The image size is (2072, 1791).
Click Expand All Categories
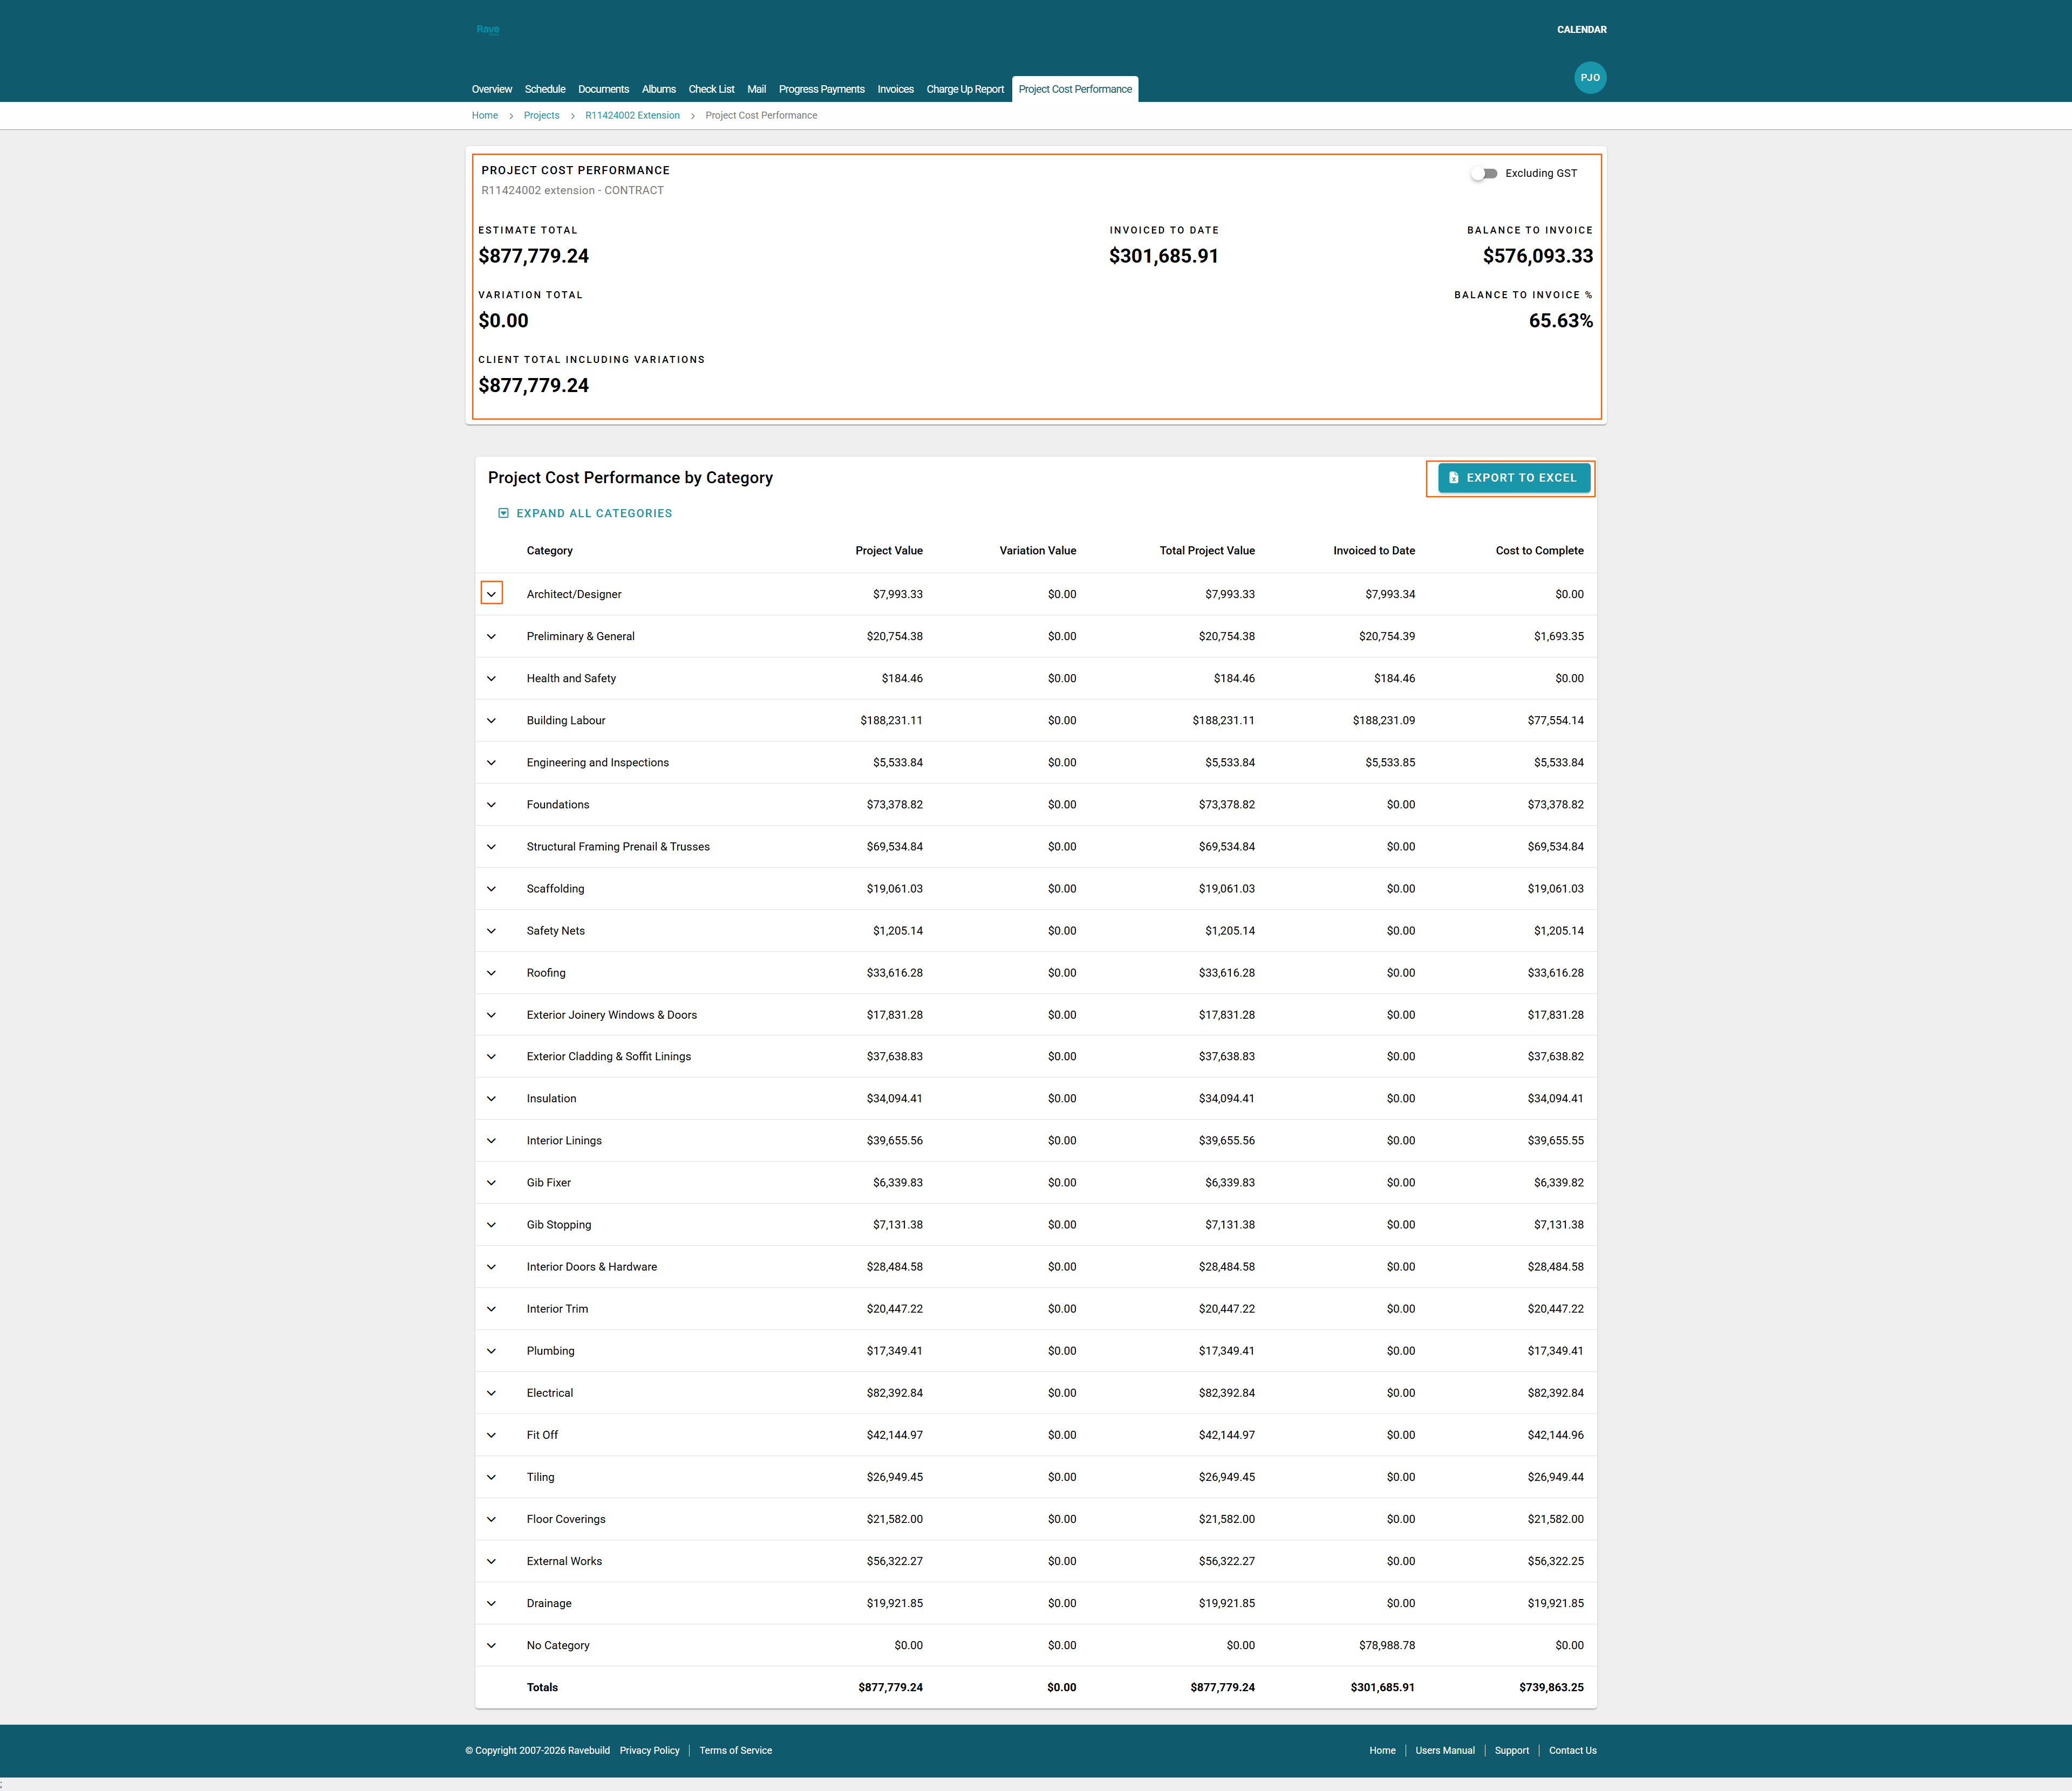pos(585,514)
